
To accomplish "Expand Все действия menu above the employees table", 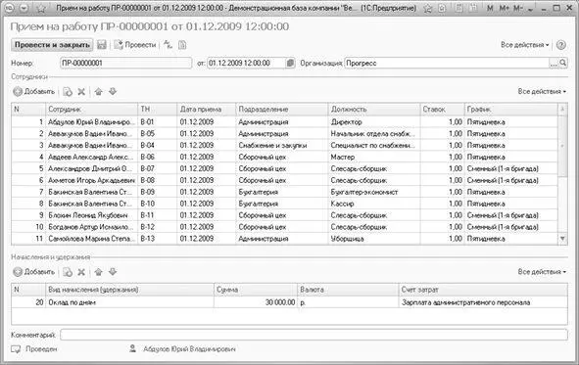I will [542, 91].
